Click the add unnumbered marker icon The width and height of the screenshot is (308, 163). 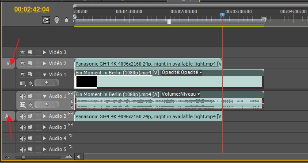(66, 20)
